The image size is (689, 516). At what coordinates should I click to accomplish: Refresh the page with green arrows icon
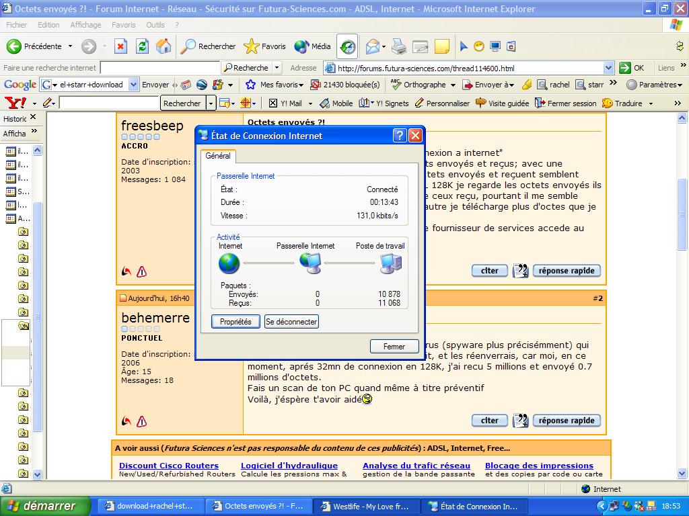(143, 46)
